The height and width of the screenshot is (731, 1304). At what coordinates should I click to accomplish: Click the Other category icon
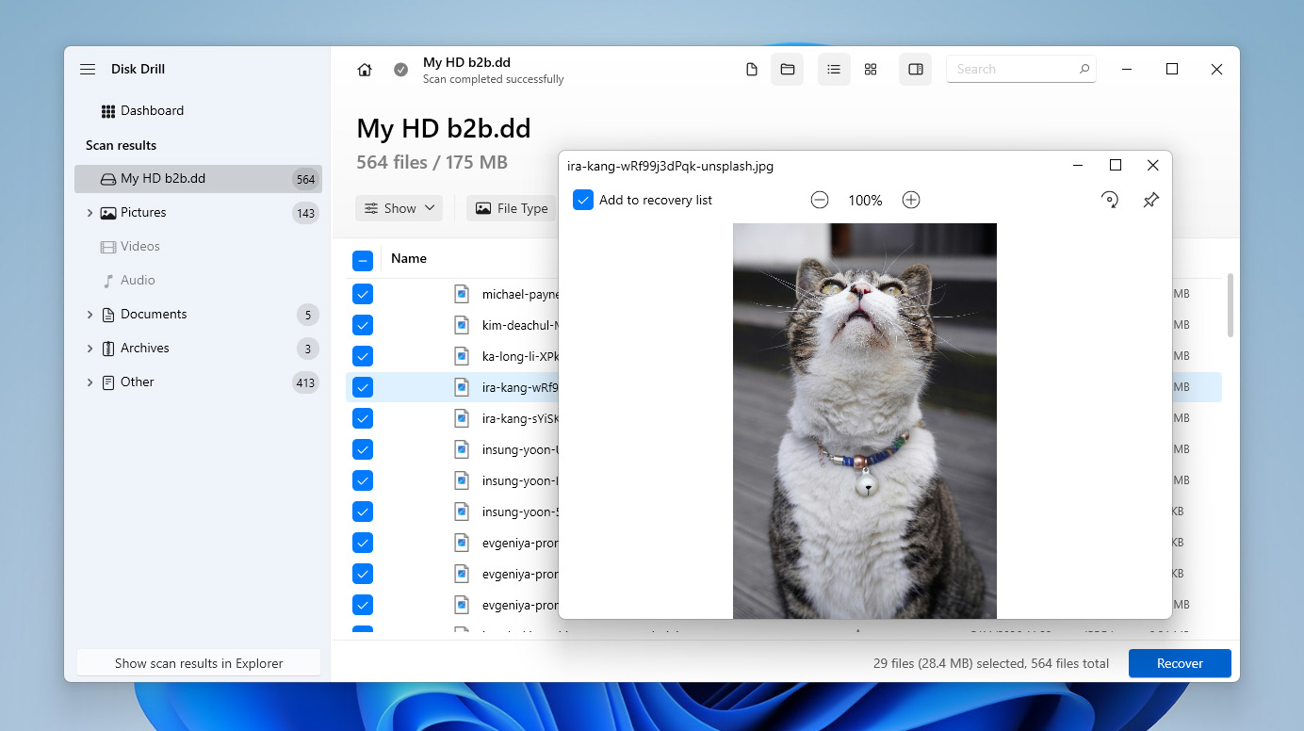pyautogui.click(x=108, y=382)
